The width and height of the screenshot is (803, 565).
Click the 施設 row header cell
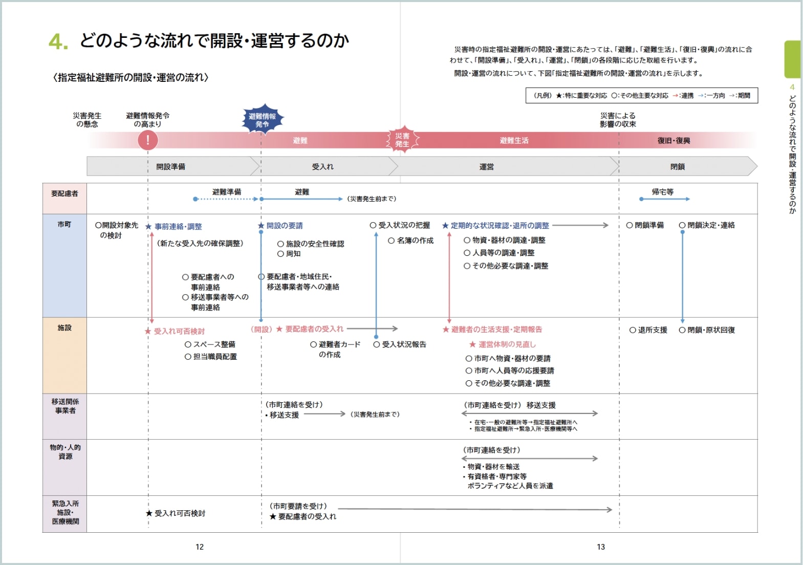pyautogui.click(x=64, y=355)
